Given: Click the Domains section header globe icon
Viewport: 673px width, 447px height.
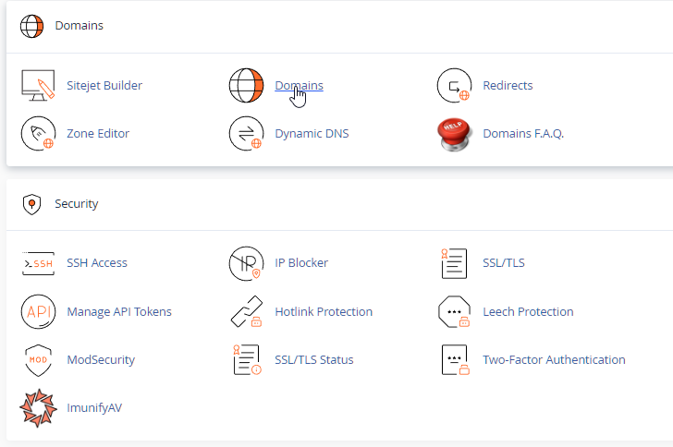Looking at the screenshot, I should pos(31,26).
